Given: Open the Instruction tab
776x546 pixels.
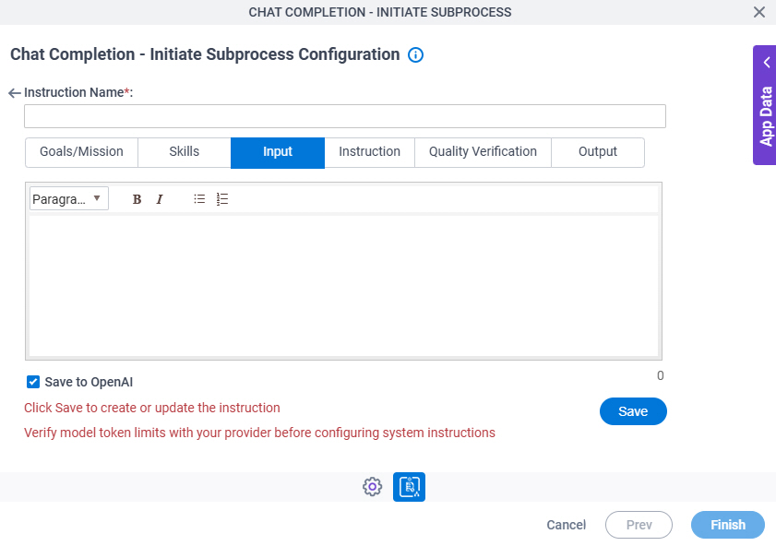Looking at the screenshot, I should tap(369, 152).
